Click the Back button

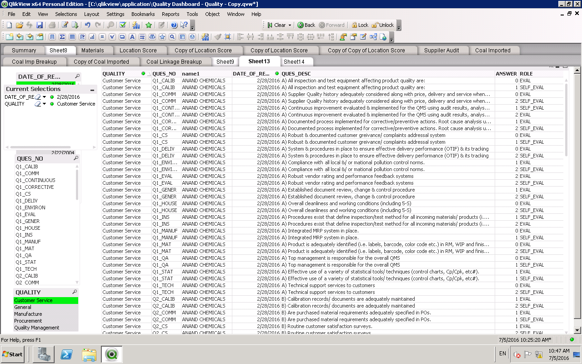pos(306,25)
